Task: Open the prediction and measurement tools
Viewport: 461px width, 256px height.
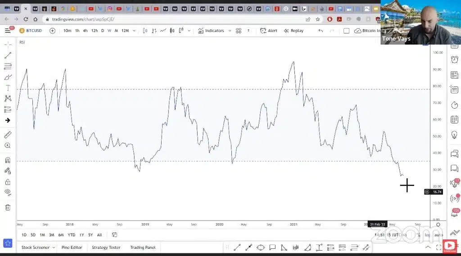Action: click(x=8, y=110)
